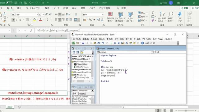Apply red font color swatch in Excel ribbon
The image size is (199, 112).
coord(40,20)
